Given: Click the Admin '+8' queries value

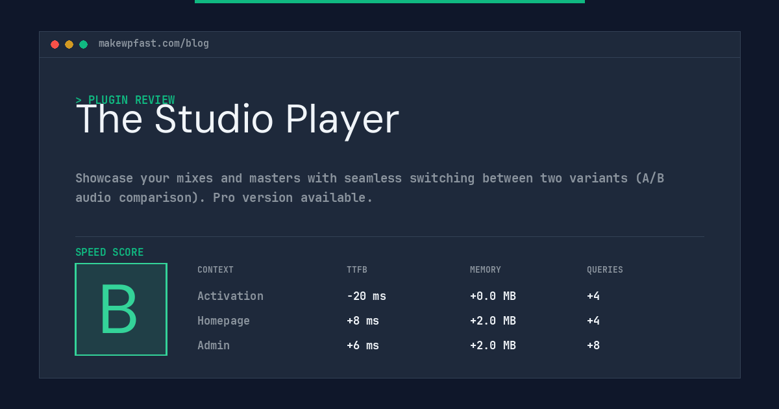Looking at the screenshot, I should (593, 345).
